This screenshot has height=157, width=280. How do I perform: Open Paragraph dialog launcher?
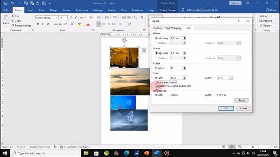tap(144, 30)
